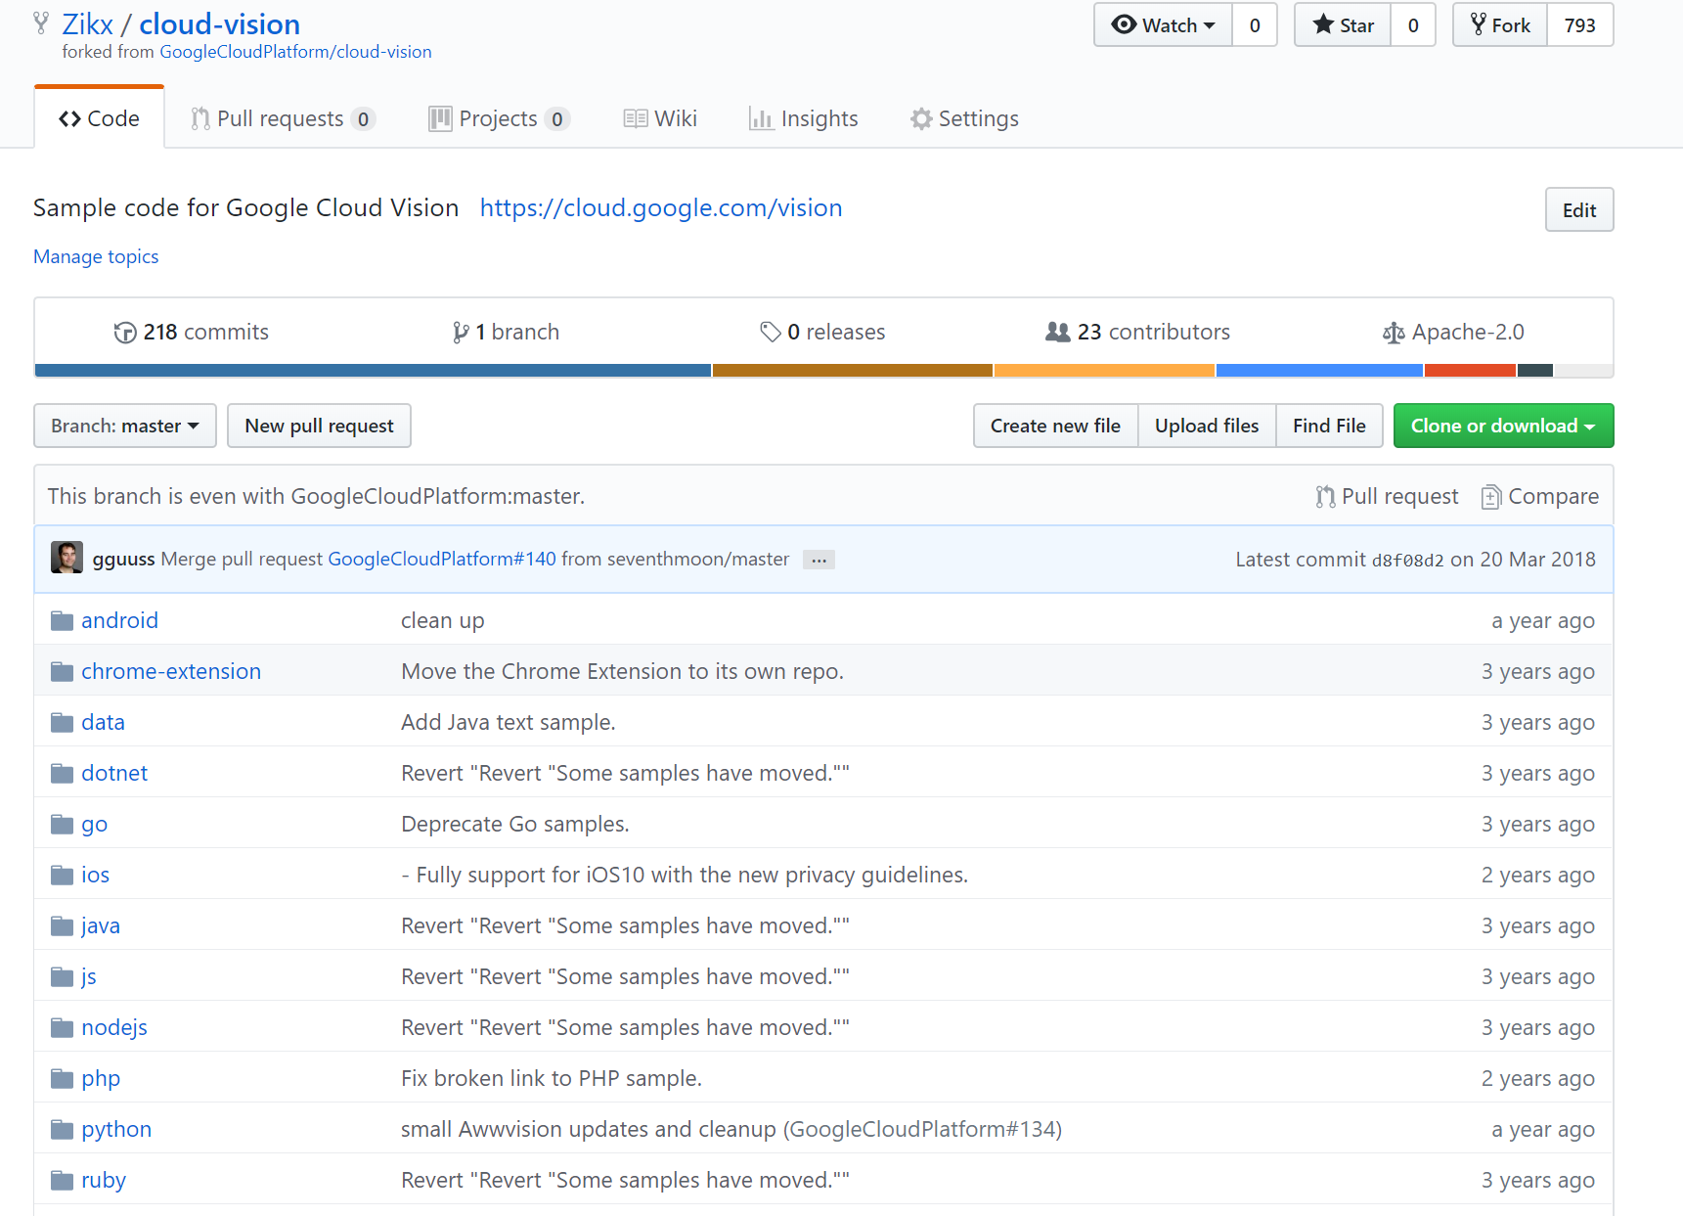Click gguuss avatar thumbnail
This screenshot has width=1683, height=1216.
66,558
